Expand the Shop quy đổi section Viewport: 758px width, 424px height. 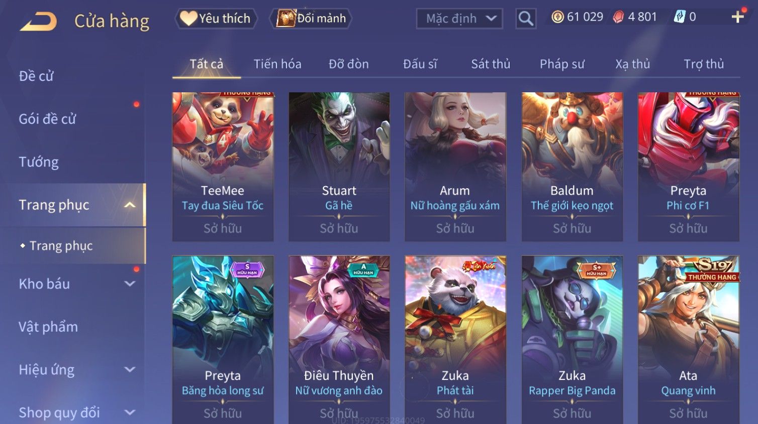coord(130,412)
